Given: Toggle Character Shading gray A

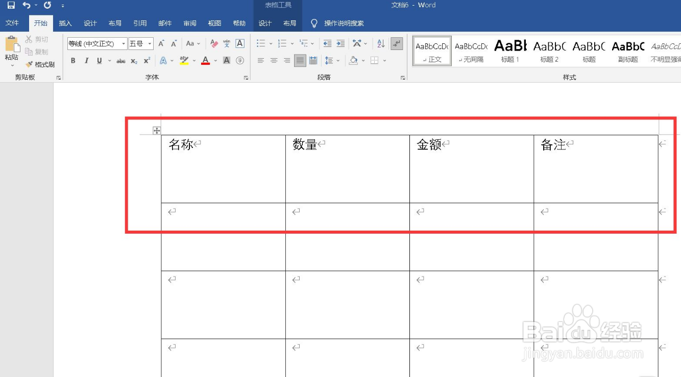Looking at the screenshot, I should (227, 61).
